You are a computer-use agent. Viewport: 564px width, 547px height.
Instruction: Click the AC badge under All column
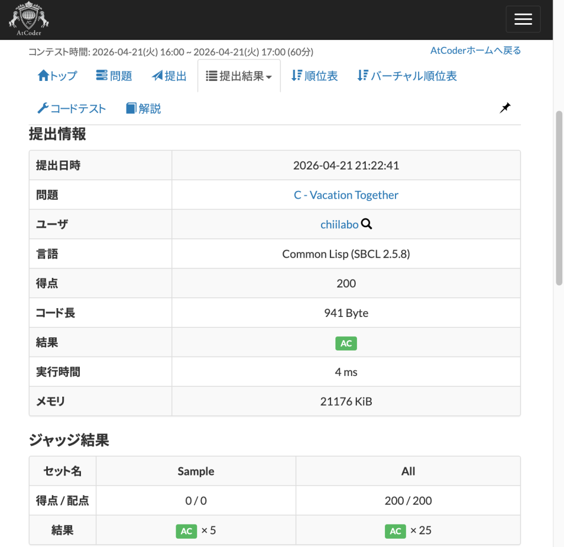click(x=395, y=530)
